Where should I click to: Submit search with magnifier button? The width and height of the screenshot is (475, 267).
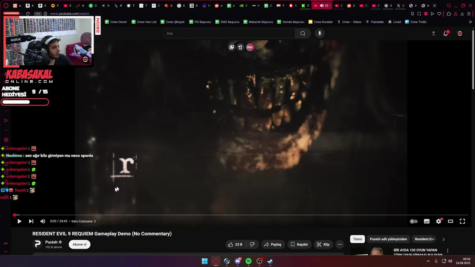pos(303,33)
